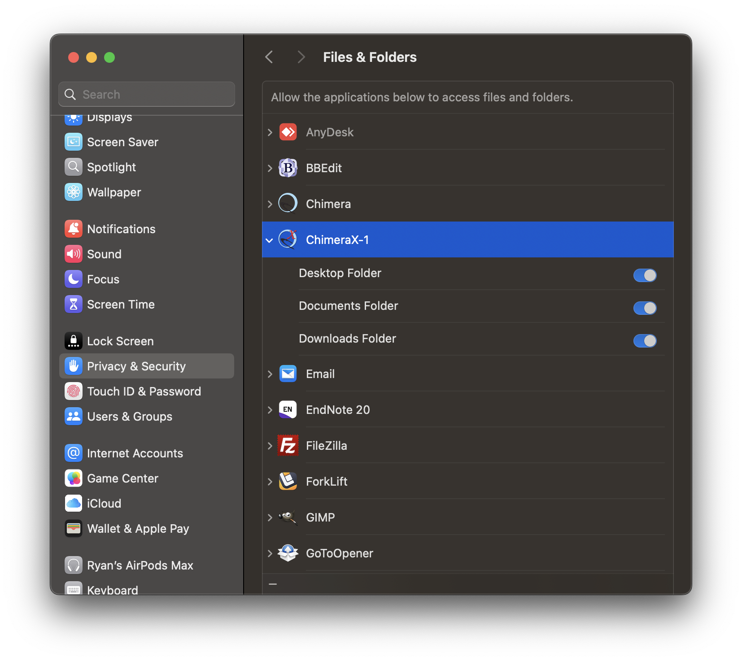Open Touch ID & Password settings
The image size is (742, 661).
pyautogui.click(x=144, y=391)
